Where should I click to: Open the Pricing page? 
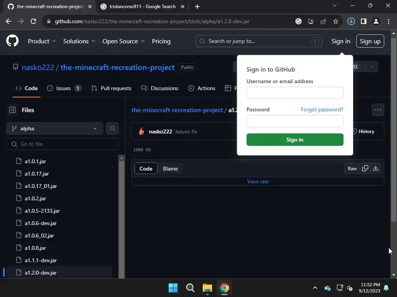tap(161, 41)
